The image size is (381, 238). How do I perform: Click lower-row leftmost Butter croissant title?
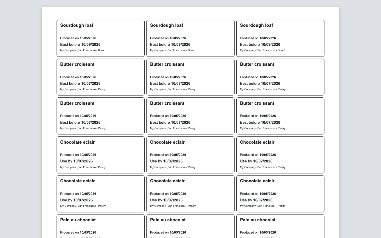click(x=77, y=103)
